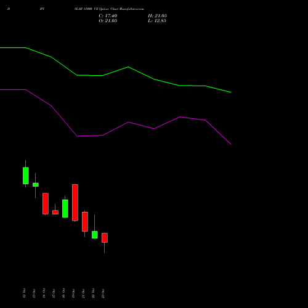Click the 21 Oct date axis label
308x308 pixels.
point(83,293)
